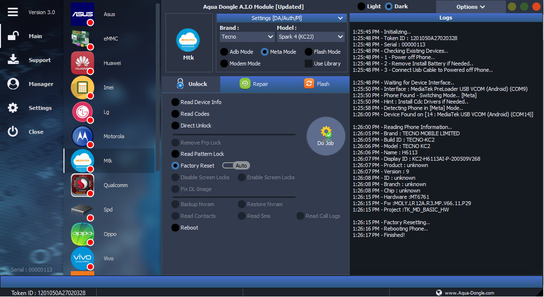Click the yellow-green window control dot
Image resolution: width=544 pixels, height=297 pixels.
click(512, 6)
